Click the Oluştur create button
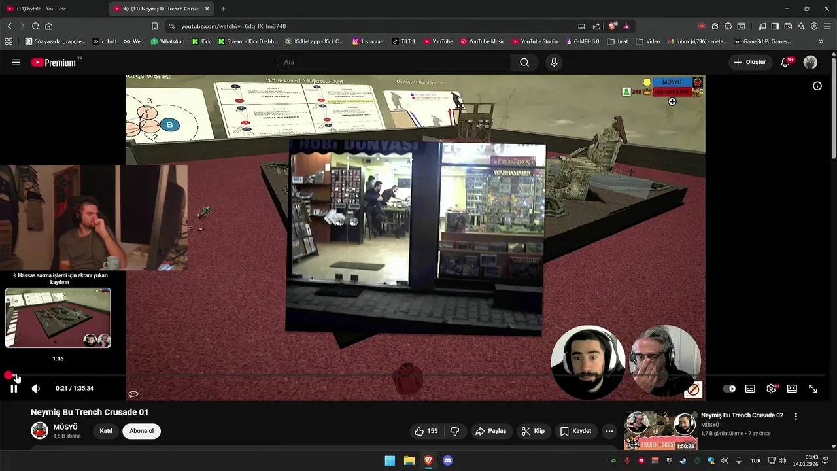Viewport: 837px width, 471px height. point(749,62)
